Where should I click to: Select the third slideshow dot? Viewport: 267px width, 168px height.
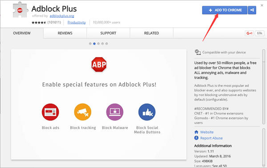(98, 44)
